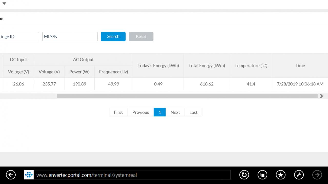
Task: Go forward with the browser forward arrow
Action: (317, 175)
